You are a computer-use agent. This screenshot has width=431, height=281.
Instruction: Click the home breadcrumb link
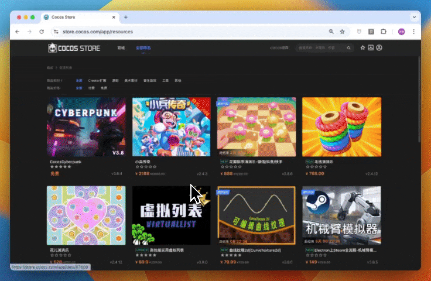coord(50,67)
